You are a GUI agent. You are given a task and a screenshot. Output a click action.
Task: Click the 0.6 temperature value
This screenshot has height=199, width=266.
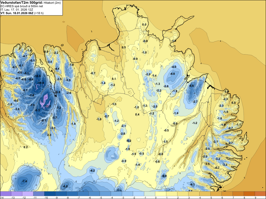(227, 92)
